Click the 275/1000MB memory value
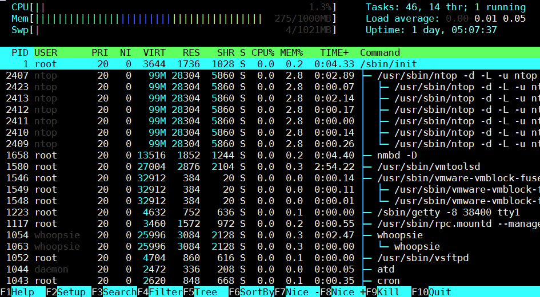This screenshot has width=540, height=297. 303,19
